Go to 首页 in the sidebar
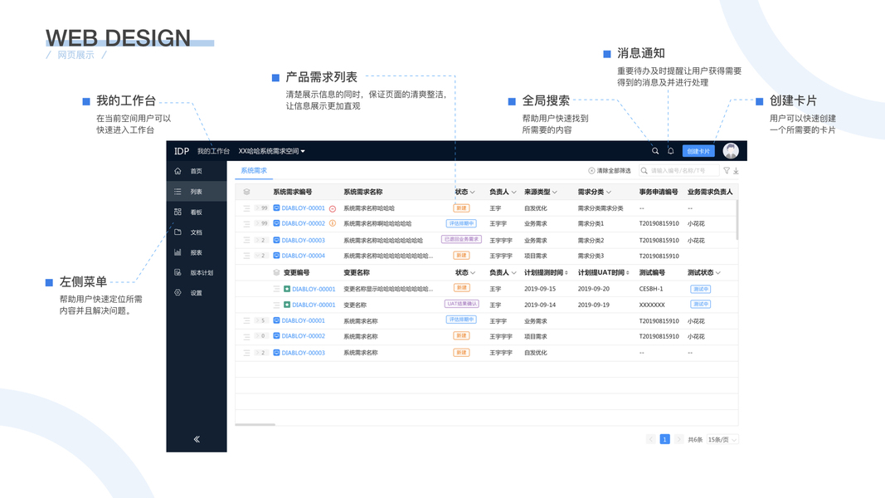The width and height of the screenshot is (885, 498). [197, 171]
